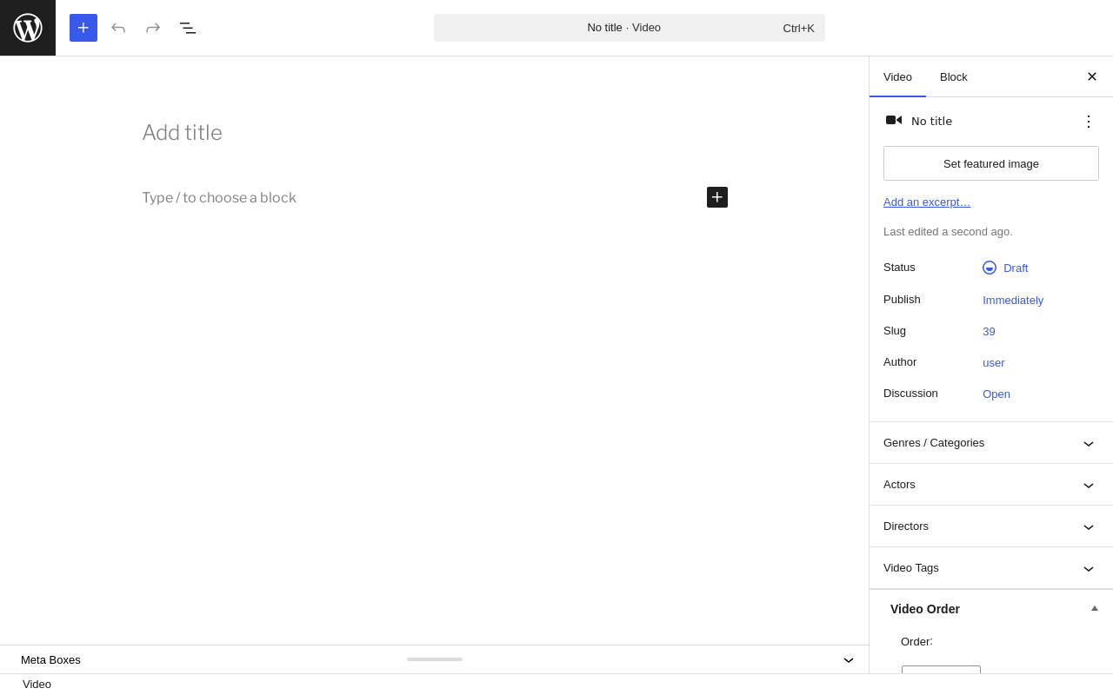1113x695 pixels.
Task: Undo the last change
Action: coord(118,28)
